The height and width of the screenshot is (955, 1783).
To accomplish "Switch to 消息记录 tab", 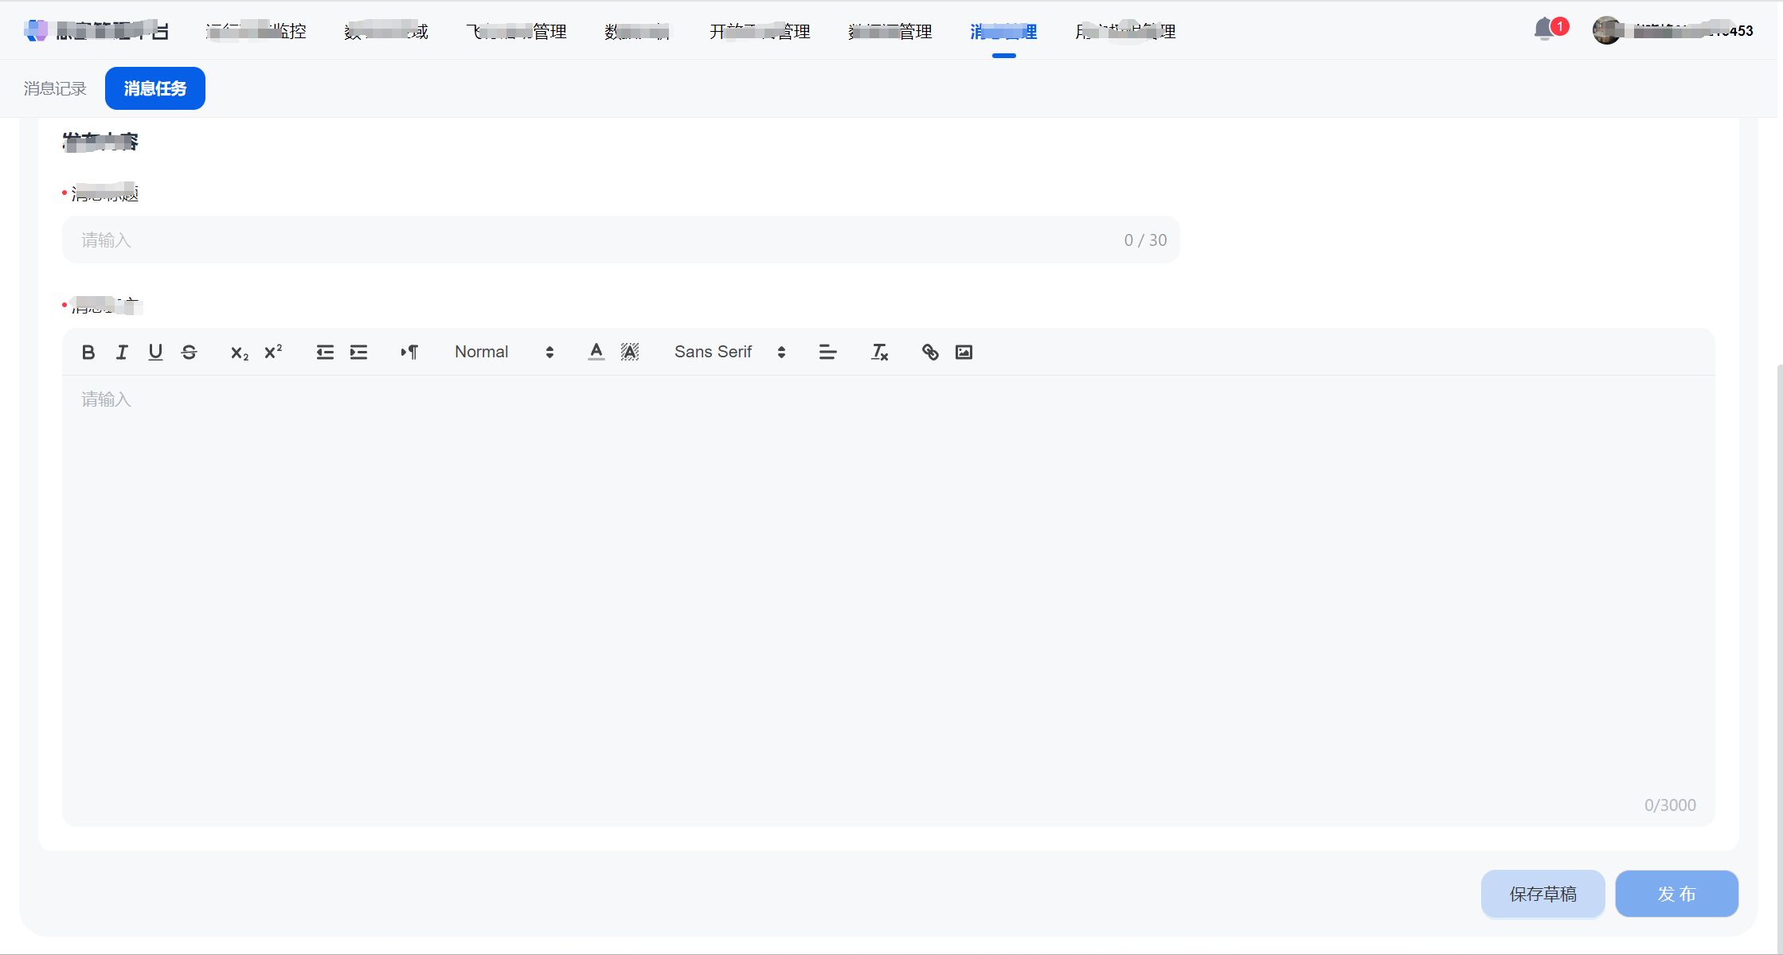I will [55, 88].
